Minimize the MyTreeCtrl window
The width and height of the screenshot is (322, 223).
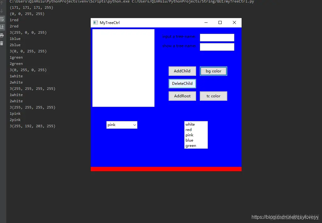[x=206, y=22]
